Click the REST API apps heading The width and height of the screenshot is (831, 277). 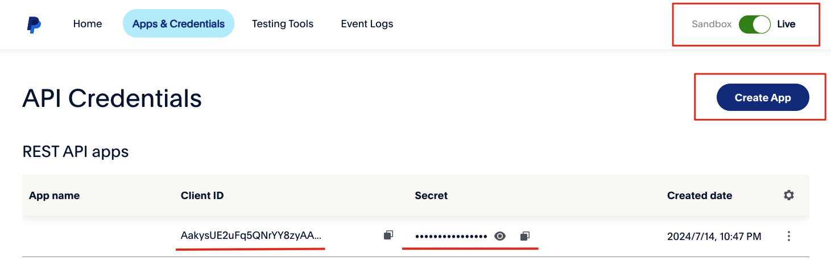click(x=76, y=152)
